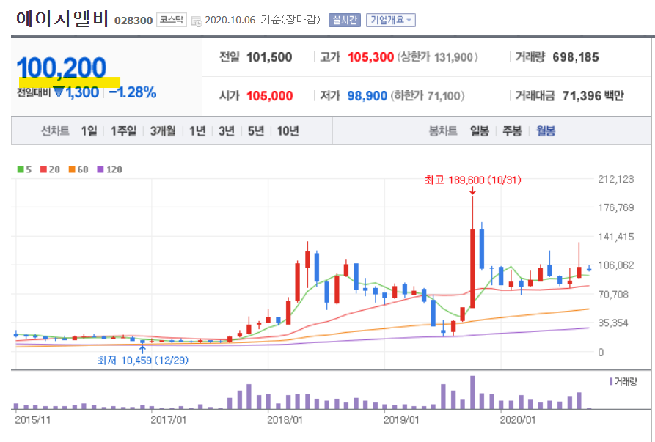Click the 최저 10,459 (12/29) marker
655x442 pixels.
[143, 360]
